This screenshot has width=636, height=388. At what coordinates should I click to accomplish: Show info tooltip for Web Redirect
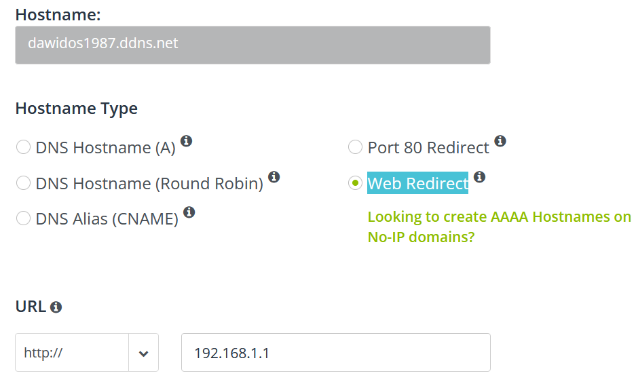[x=479, y=177]
